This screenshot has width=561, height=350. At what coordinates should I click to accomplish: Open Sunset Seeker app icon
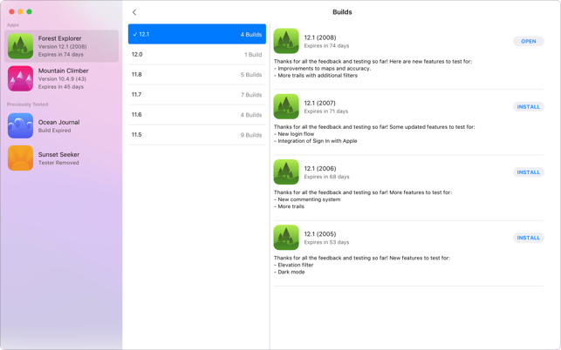20,158
